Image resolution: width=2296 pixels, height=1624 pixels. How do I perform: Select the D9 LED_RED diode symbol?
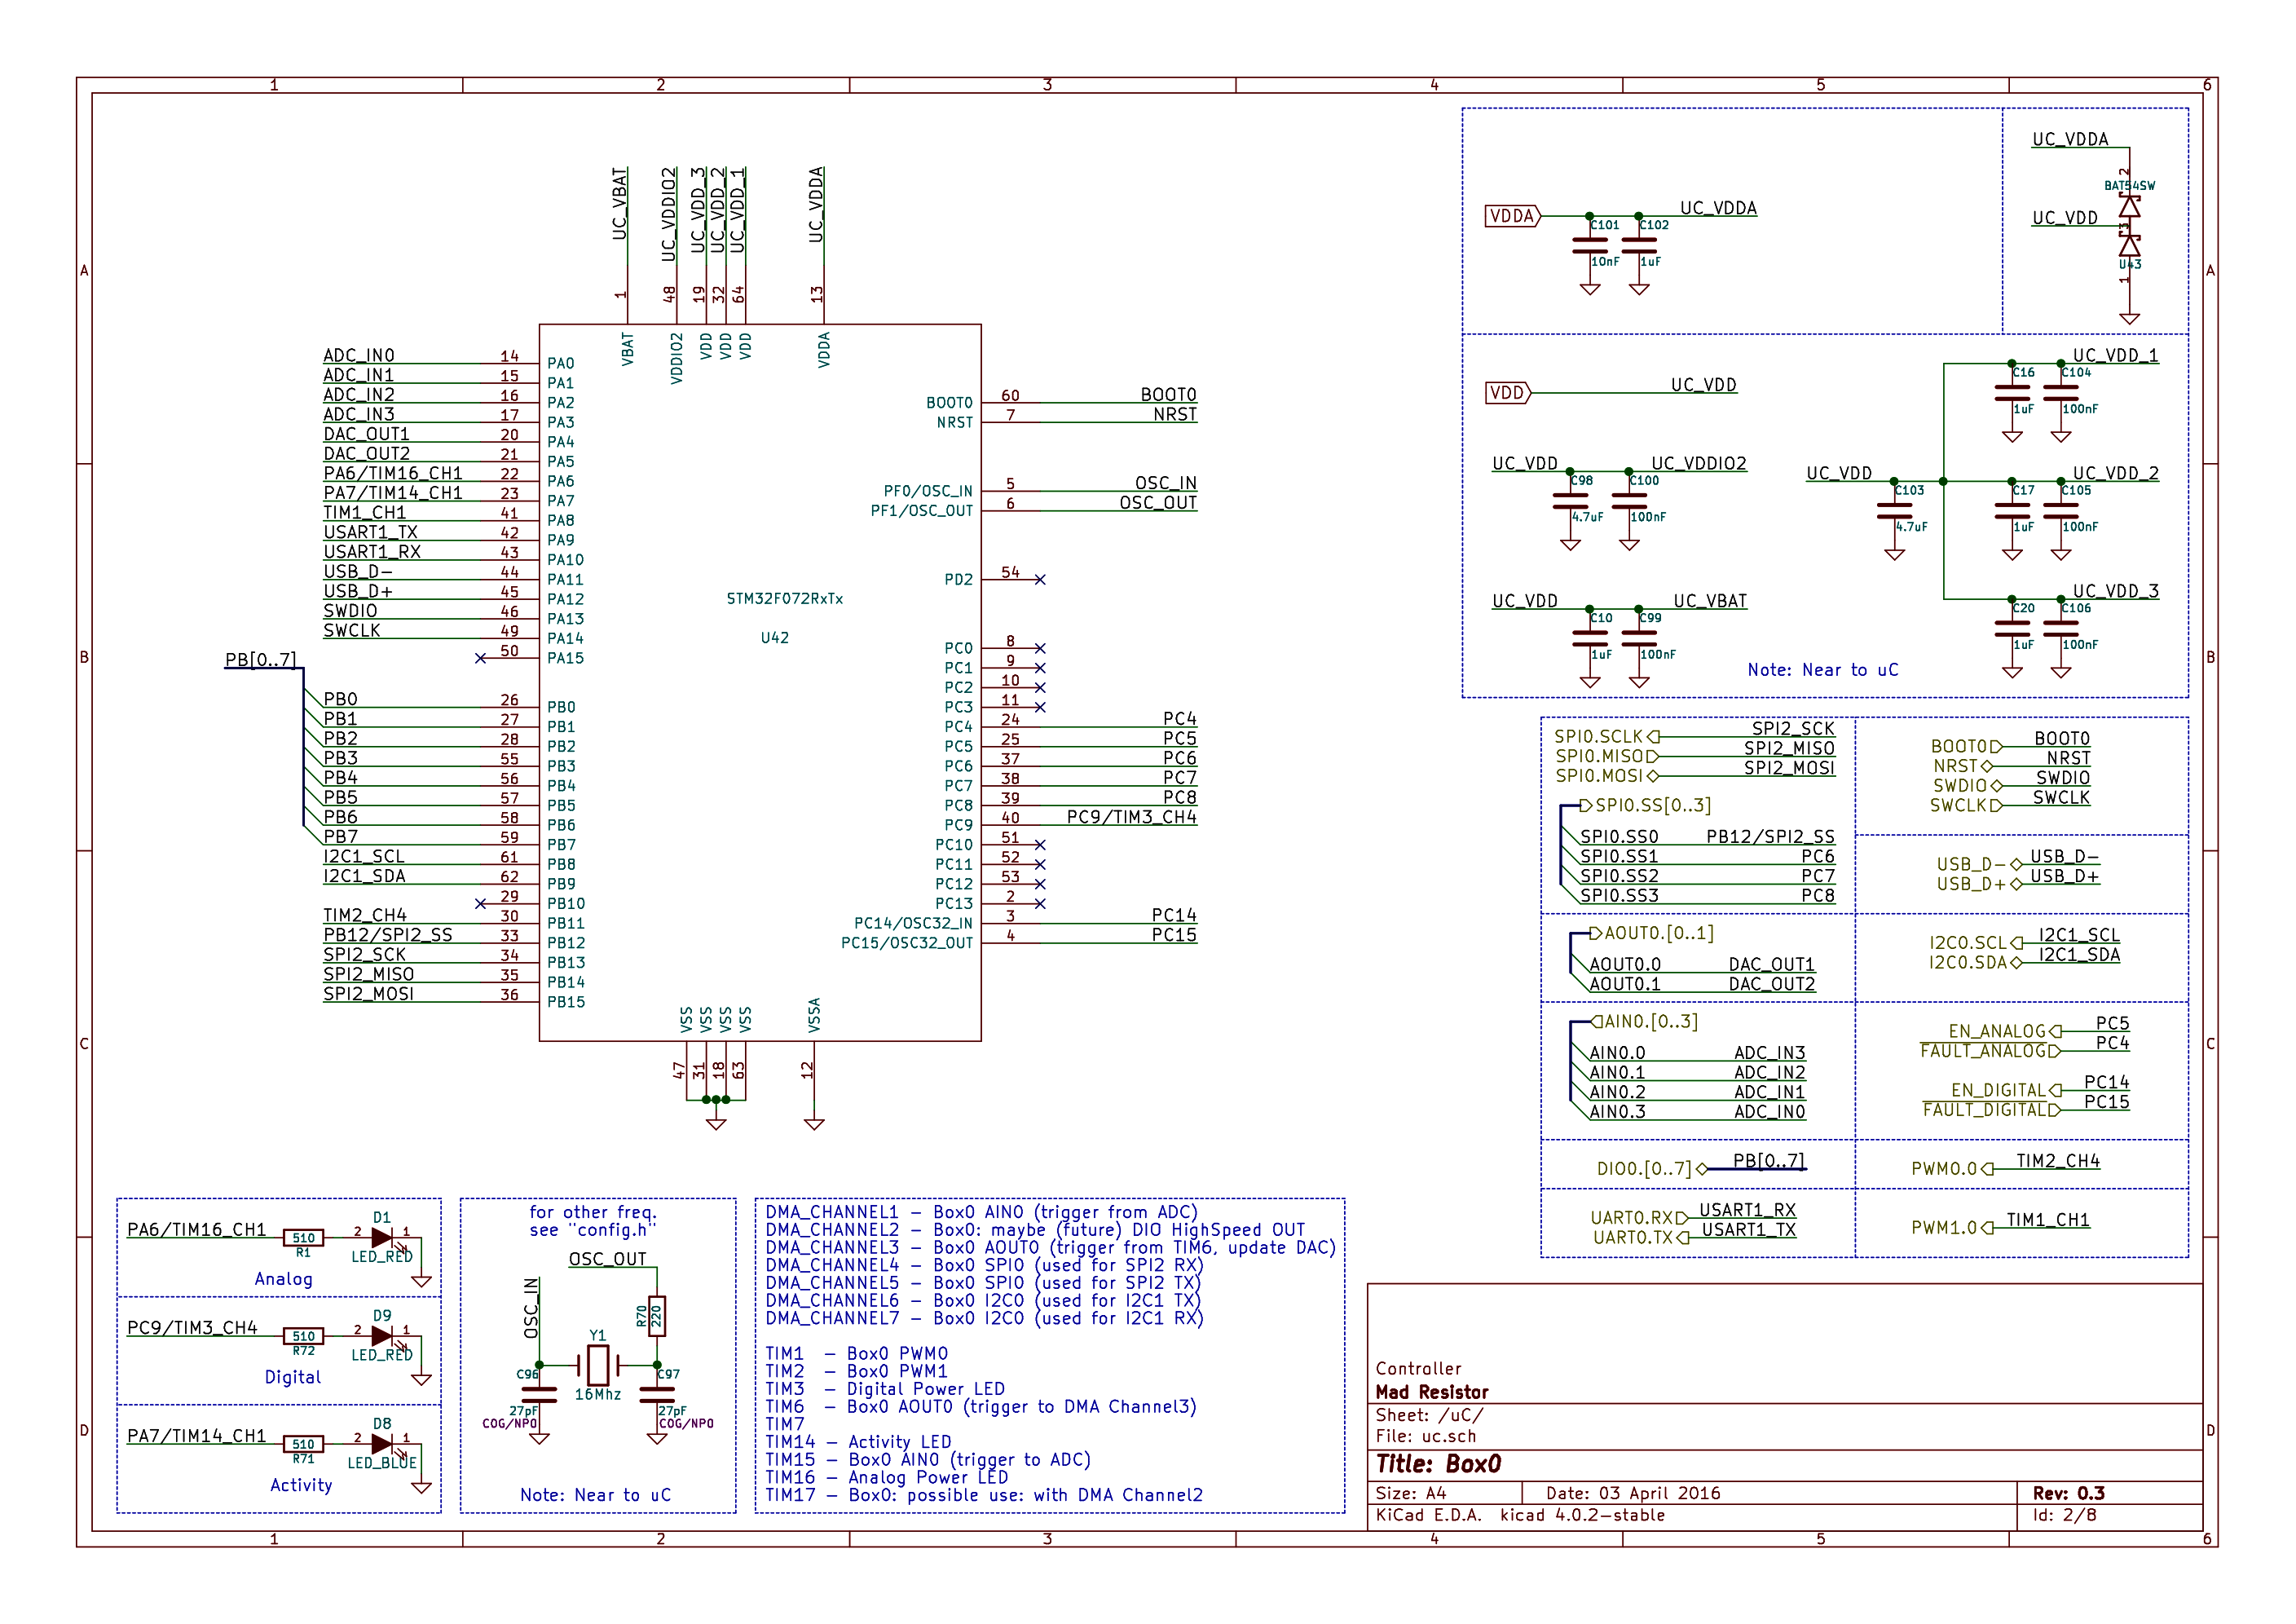(x=382, y=1336)
